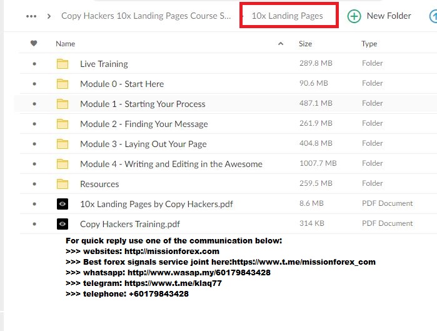The height and width of the screenshot is (331, 437).
Task: Click the dot beside Resources
Action: [x=34, y=184]
